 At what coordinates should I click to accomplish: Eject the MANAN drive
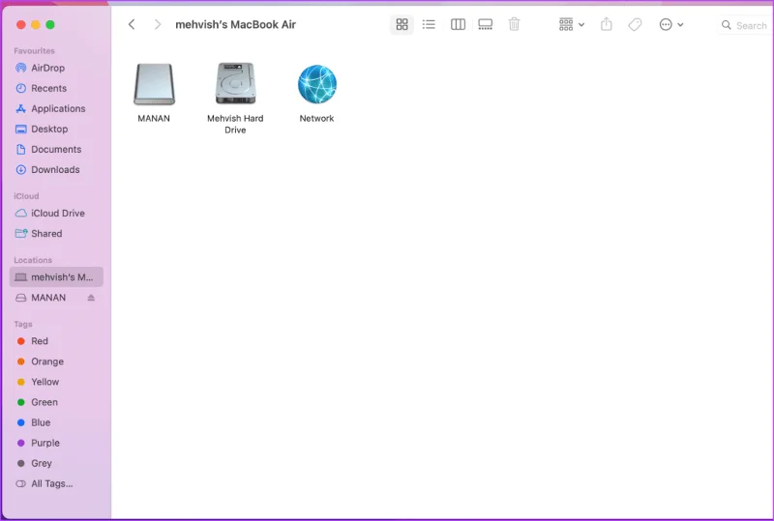tap(91, 298)
